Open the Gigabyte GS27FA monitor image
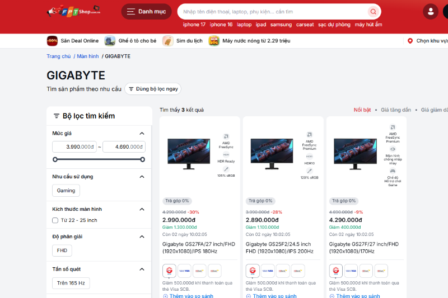448x298 pixels. click(x=189, y=154)
